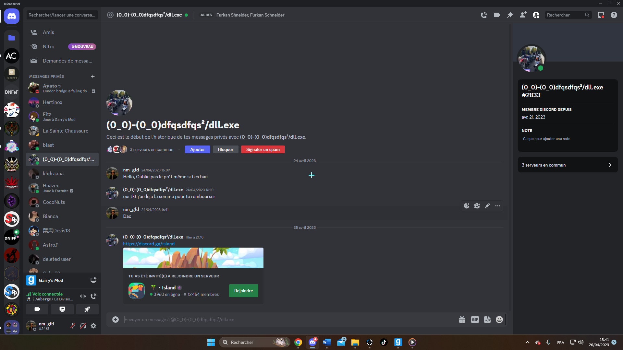
Task: Show hidden system tray icons
Action: tap(528, 342)
